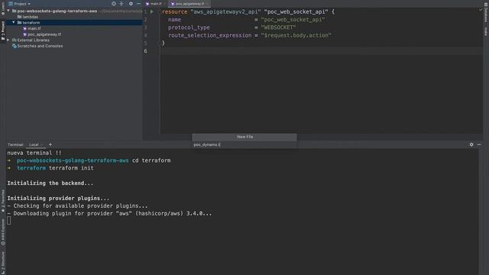This screenshot has width=489, height=275.
Task: Click the inspection checkmark at editor top right
Action: click(x=481, y=10)
